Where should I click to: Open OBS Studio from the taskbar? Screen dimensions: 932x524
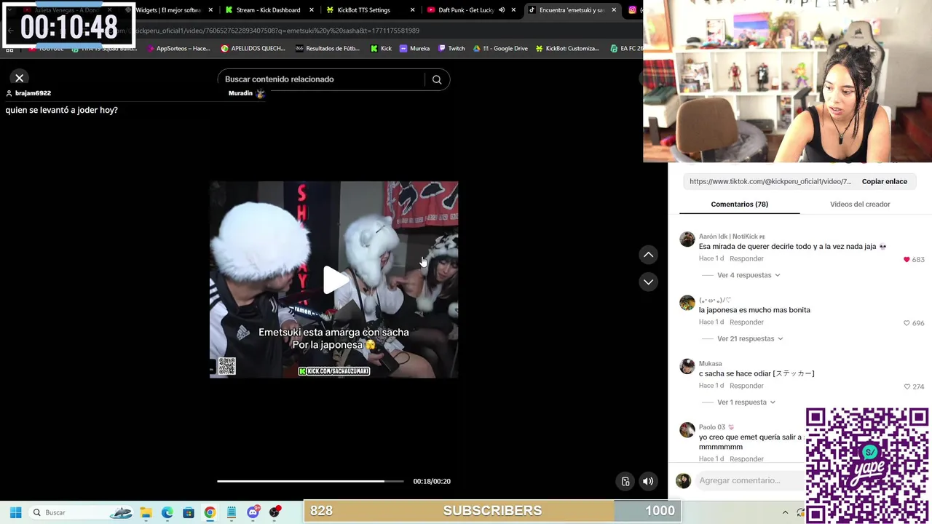(275, 512)
